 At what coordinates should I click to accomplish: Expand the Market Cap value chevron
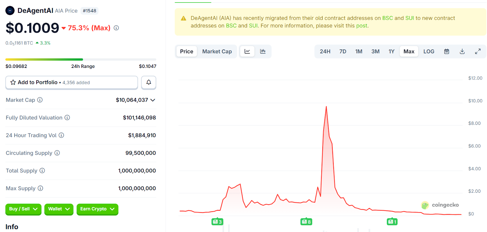(153, 100)
